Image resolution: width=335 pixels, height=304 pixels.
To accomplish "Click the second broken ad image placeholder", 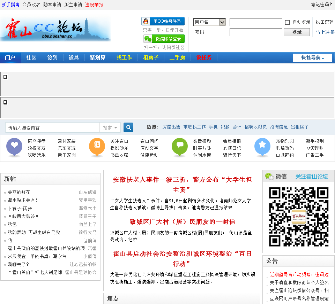I will (x=5, y=102).
